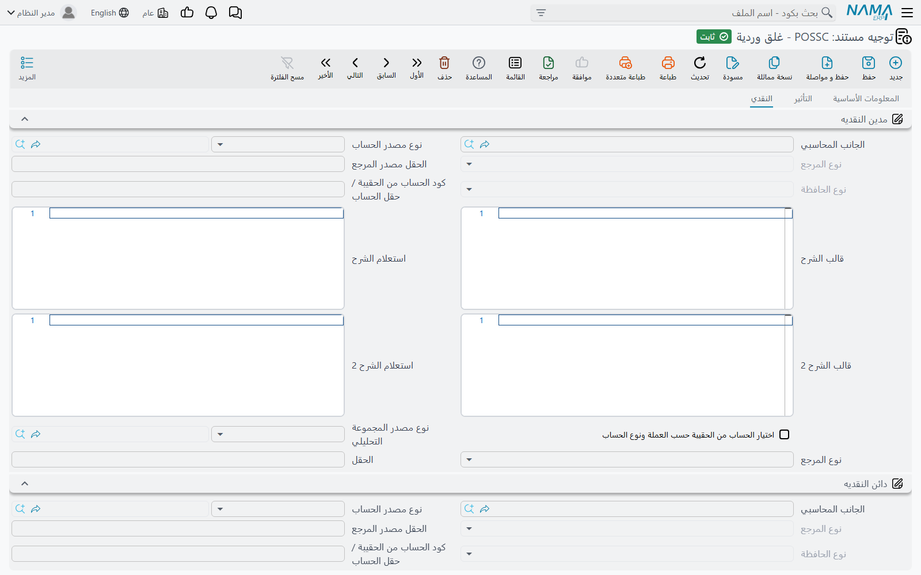Open المساعدة (Help) icon

click(479, 63)
